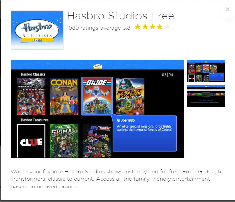Click the fifth grey rating star
Viewport: 235px width, 202px height.
[x=167, y=27]
